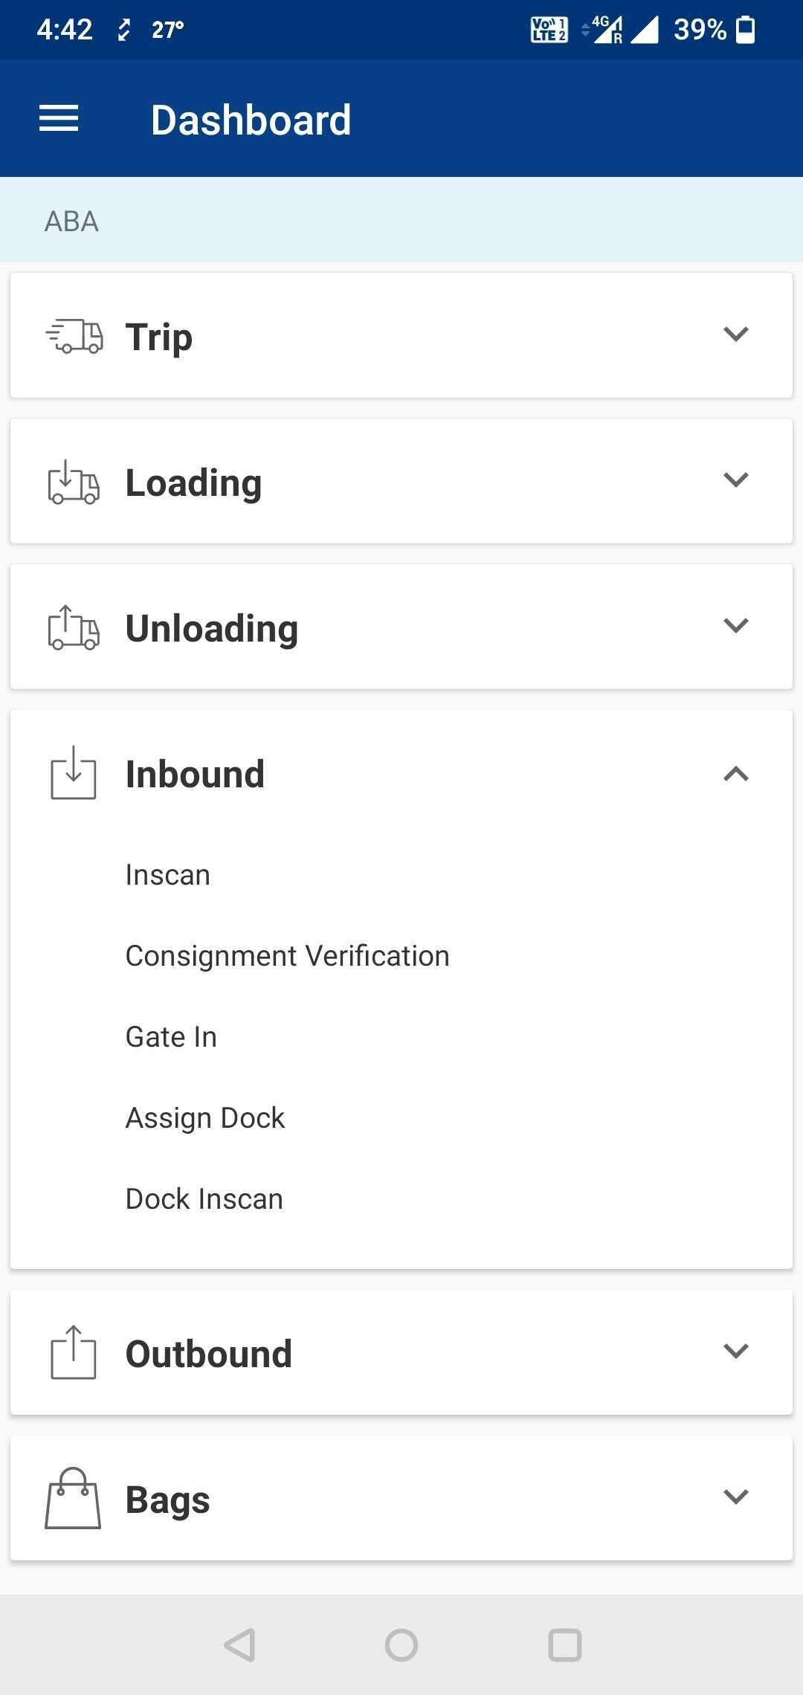
Task: Collapse the Inbound section chevron
Action: click(735, 774)
